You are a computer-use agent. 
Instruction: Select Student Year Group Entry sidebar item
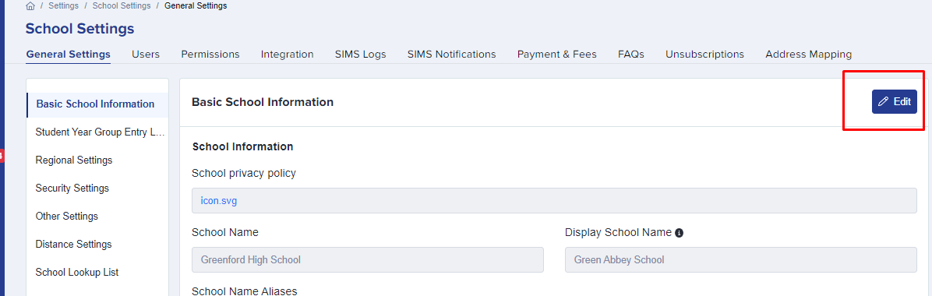pos(98,132)
